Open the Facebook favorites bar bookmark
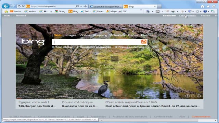The image size is (219, 123). click(x=99, y=11)
